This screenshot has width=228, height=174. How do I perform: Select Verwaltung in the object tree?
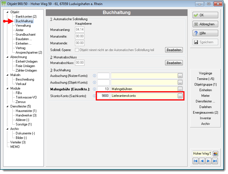23,26
